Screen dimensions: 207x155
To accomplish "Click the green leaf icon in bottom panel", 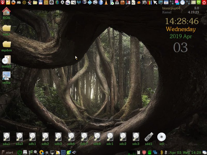I will (x=69, y=152).
